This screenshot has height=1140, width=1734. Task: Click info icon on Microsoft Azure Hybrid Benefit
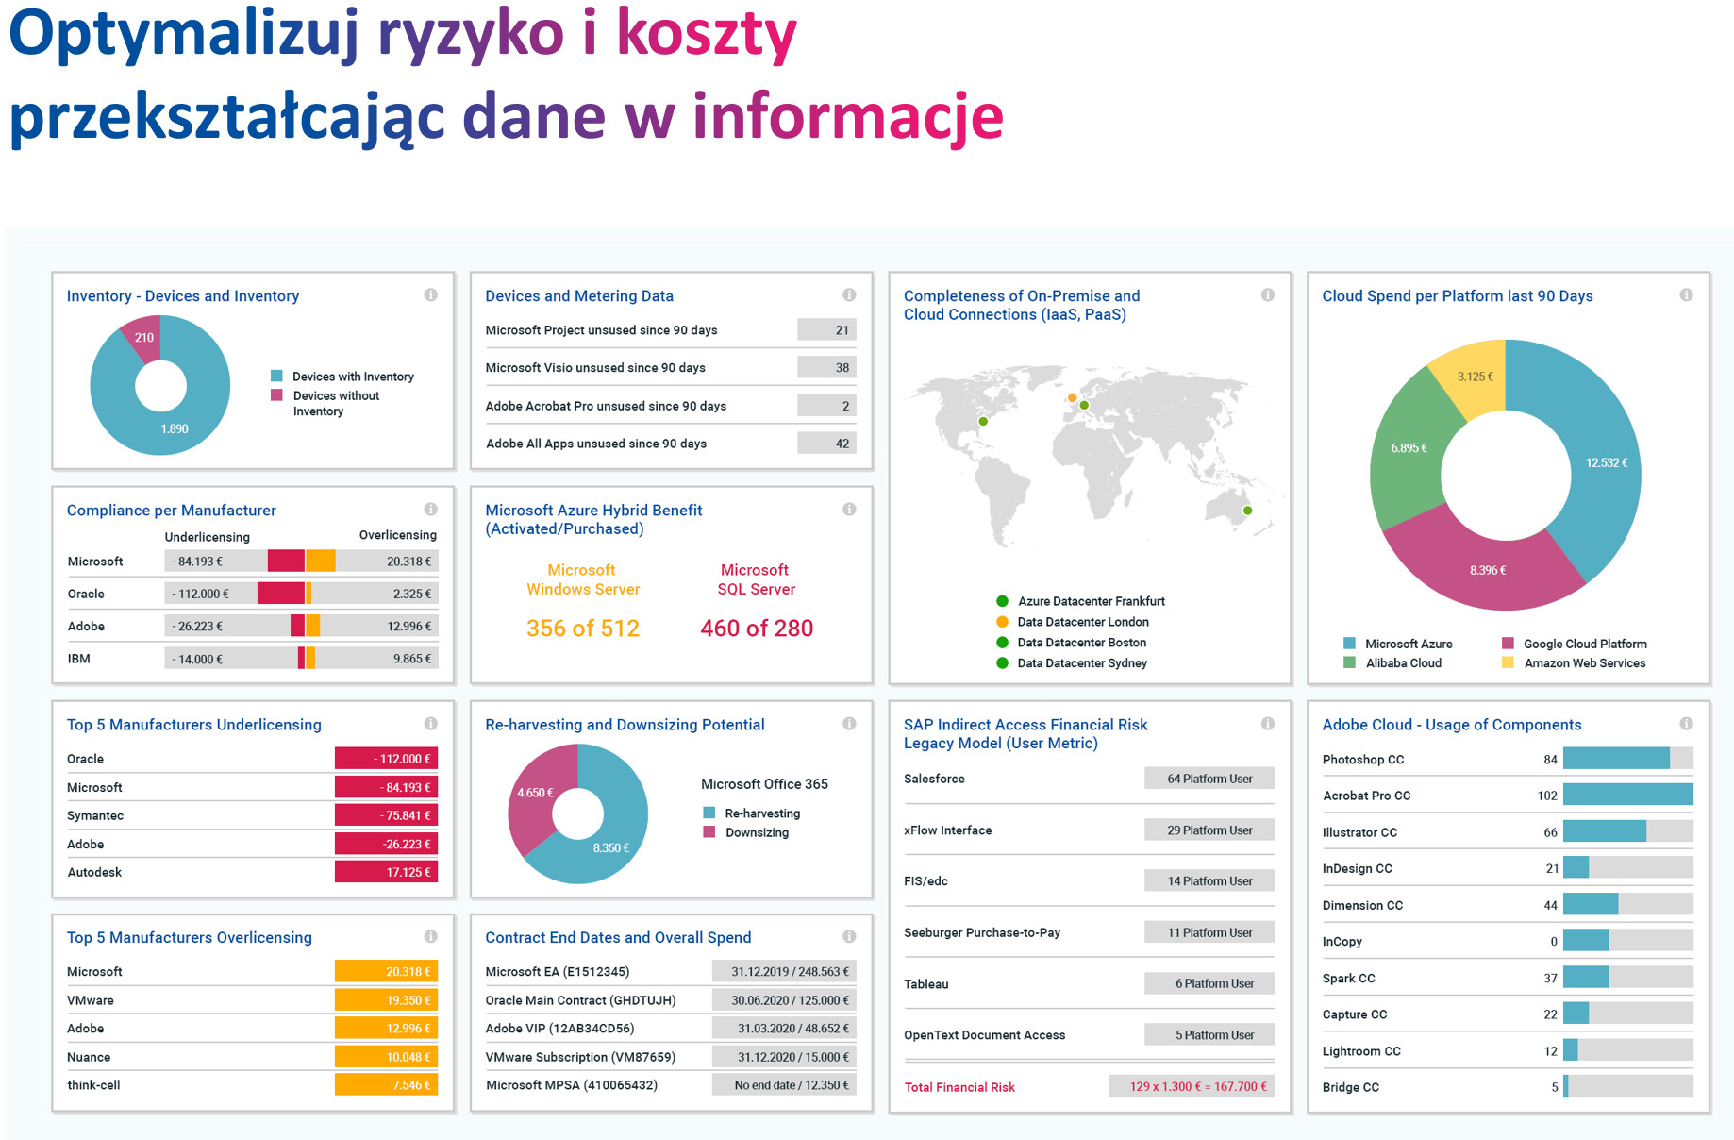[849, 510]
